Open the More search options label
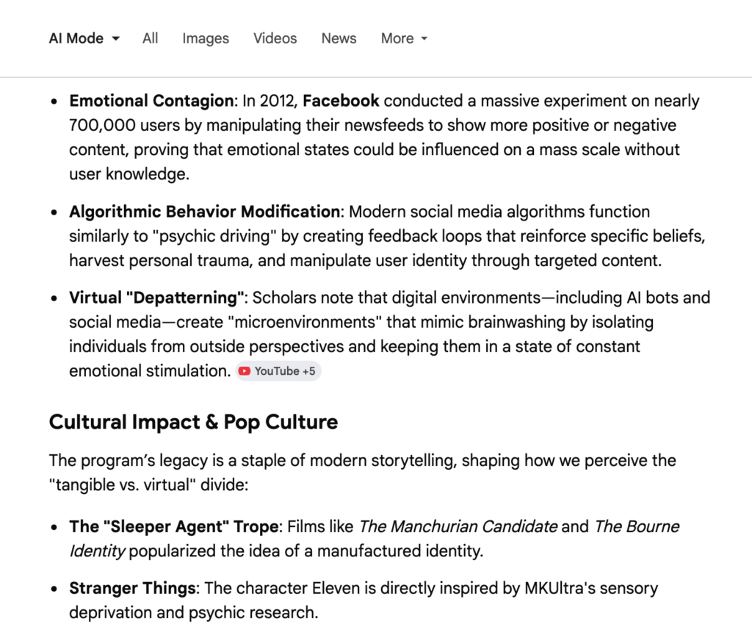 [397, 38]
